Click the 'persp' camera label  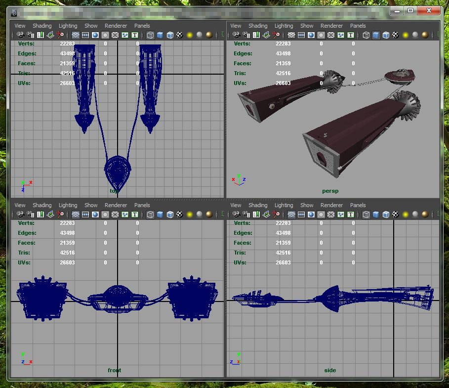(330, 191)
